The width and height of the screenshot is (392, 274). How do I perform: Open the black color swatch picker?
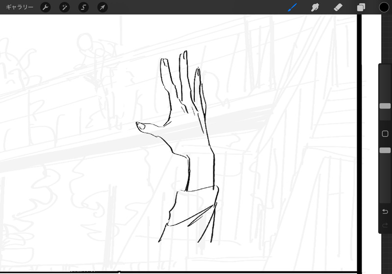(384, 7)
